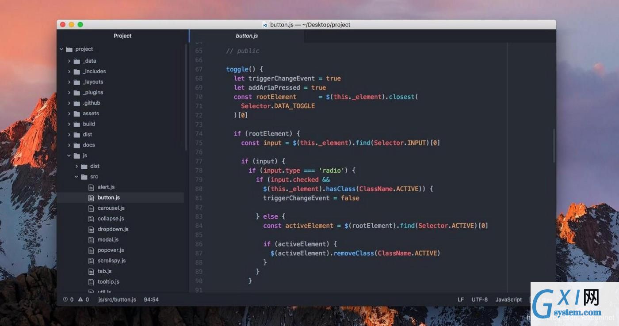619x326 pixels.
Task: Click the .github folder icon
Action: pos(76,103)
